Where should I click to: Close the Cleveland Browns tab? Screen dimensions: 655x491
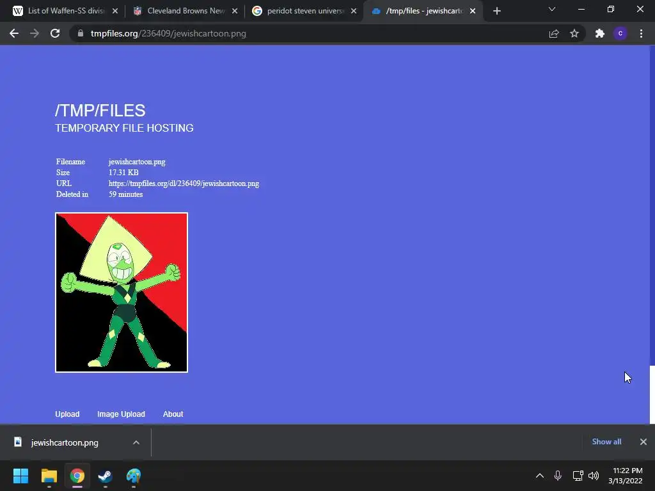(x=235, y=12)
